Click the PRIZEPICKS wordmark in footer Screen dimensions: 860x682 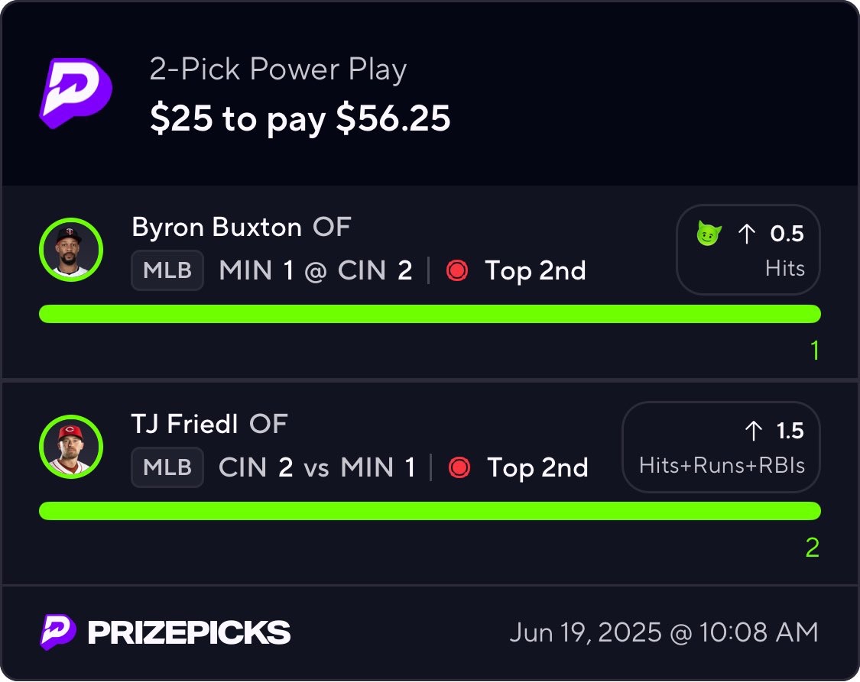point(189,632)
